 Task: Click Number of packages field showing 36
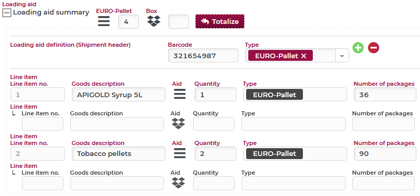tap(385, 95)
